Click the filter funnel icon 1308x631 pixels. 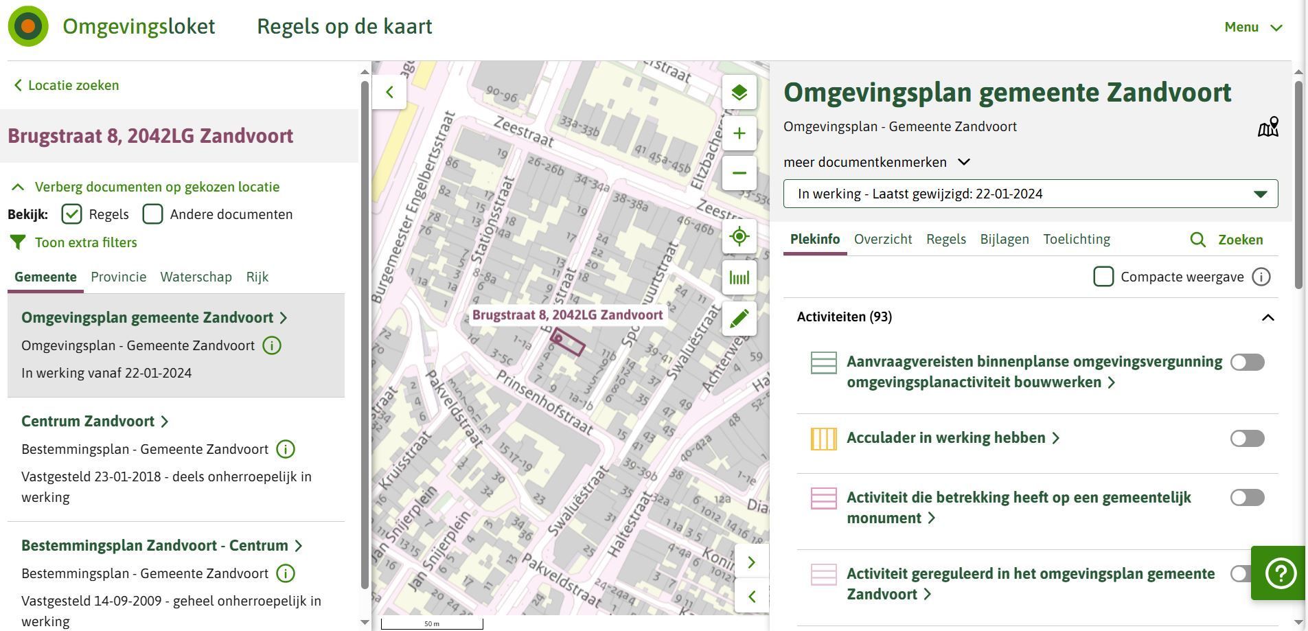pyautogui.click(x=18, y=242)
